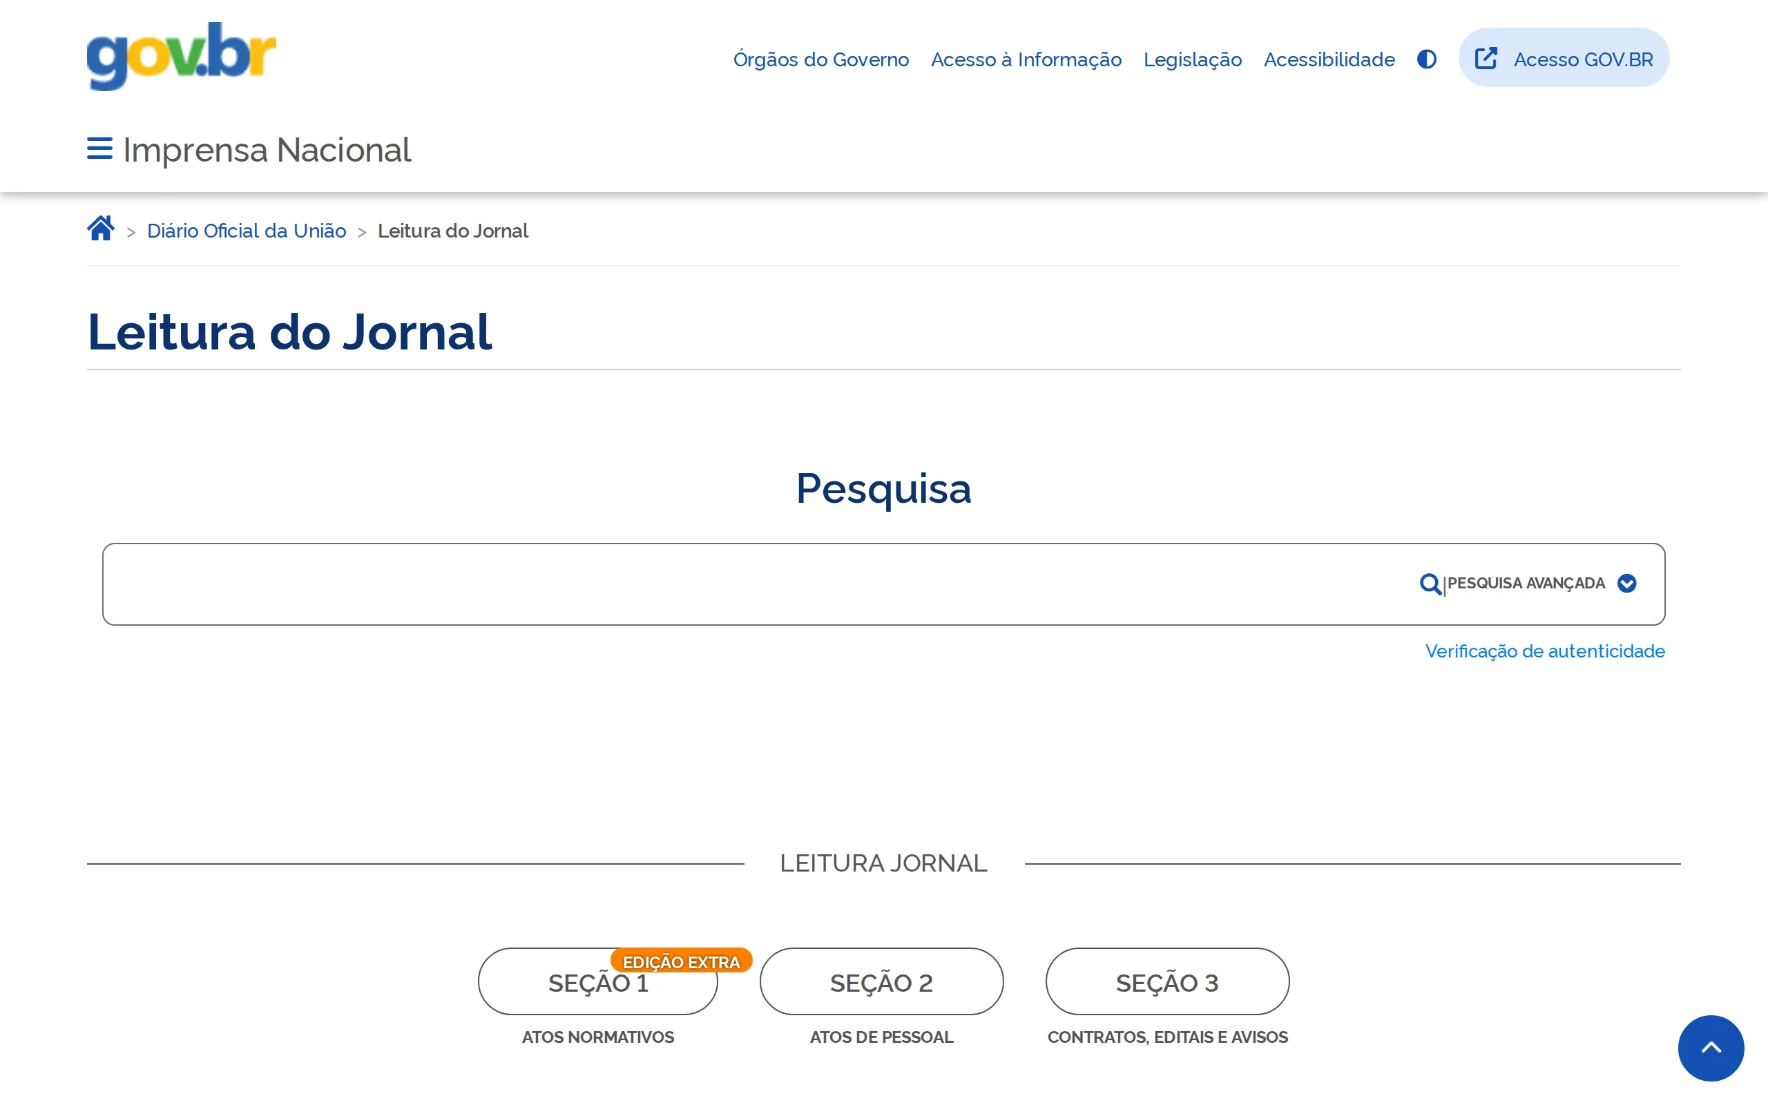Click the Pesquisa Avançada label
Image resolution: width=1768 pixels, height=1105 pixels.
(x=1526, y=583)
